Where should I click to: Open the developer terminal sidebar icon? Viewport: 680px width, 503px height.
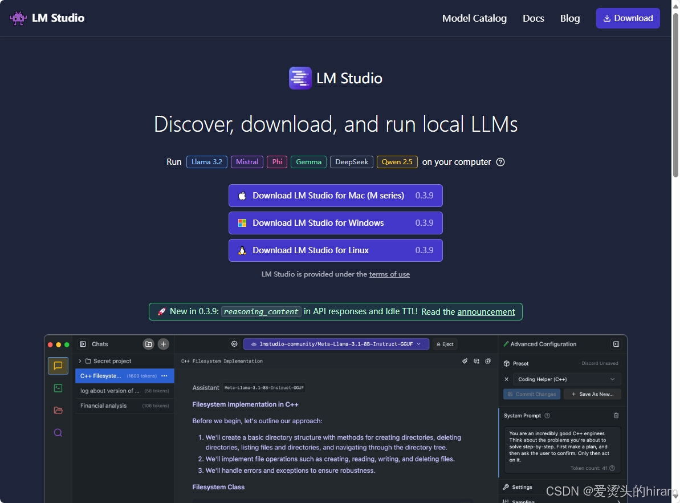(x=58, y=388)
